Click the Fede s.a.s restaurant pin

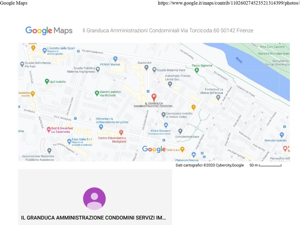click(x=182, y=150)
